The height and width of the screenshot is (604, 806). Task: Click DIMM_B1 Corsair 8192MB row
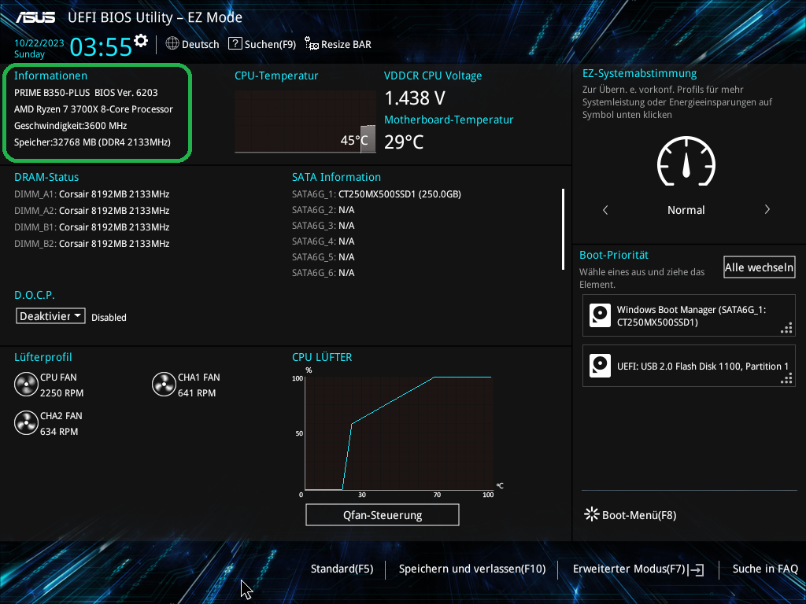click(92, 227)
